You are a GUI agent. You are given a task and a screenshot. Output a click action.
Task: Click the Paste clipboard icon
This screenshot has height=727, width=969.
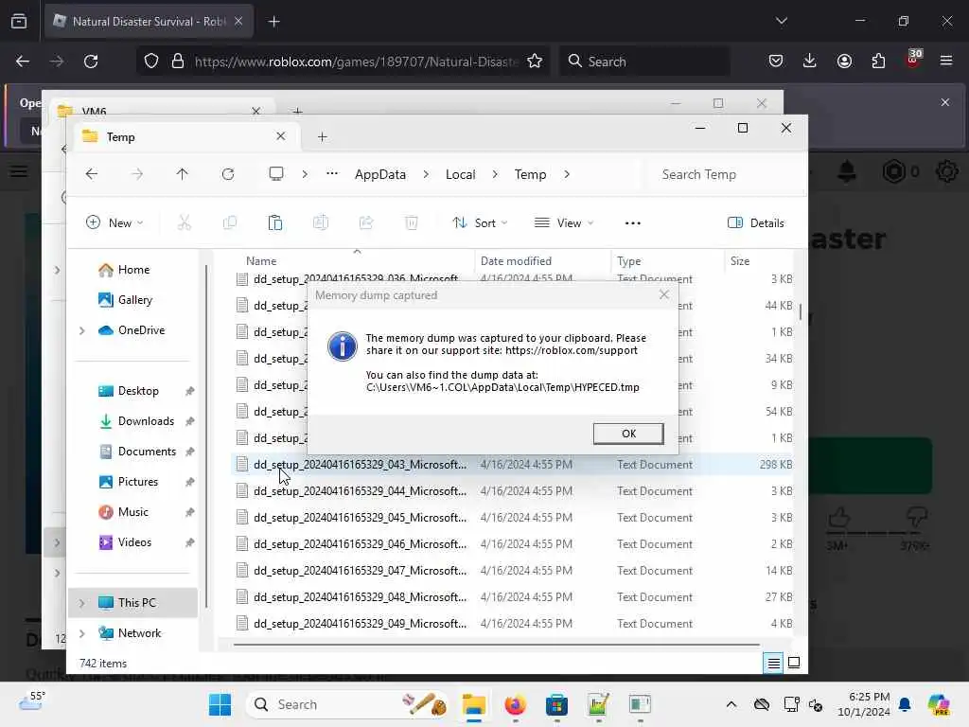275,222
